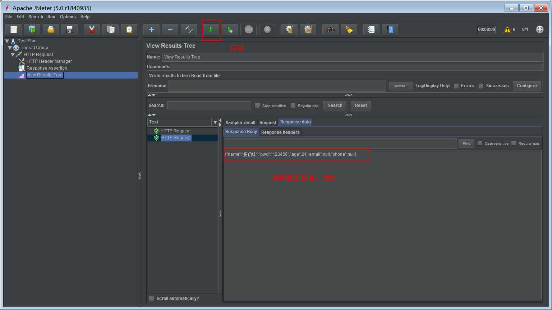Open Search with the binoculars icon
The width and height of the screenshot is (552, 310).
click(x=331, y=29)
